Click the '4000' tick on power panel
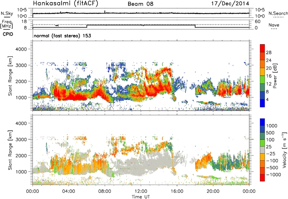Image resolution: width=288 pixels, height=199 pixels. click(x=21, y=49)
